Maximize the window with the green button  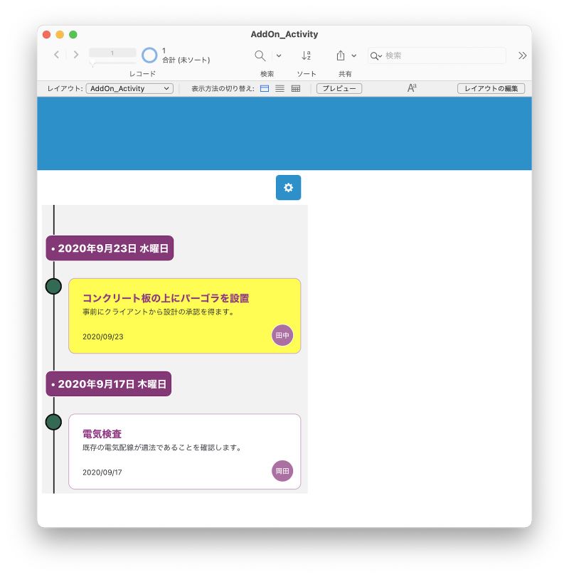tap(73, 34)
